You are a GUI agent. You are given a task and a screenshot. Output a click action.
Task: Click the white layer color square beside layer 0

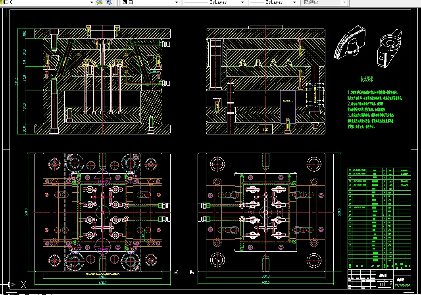[6, 2]
